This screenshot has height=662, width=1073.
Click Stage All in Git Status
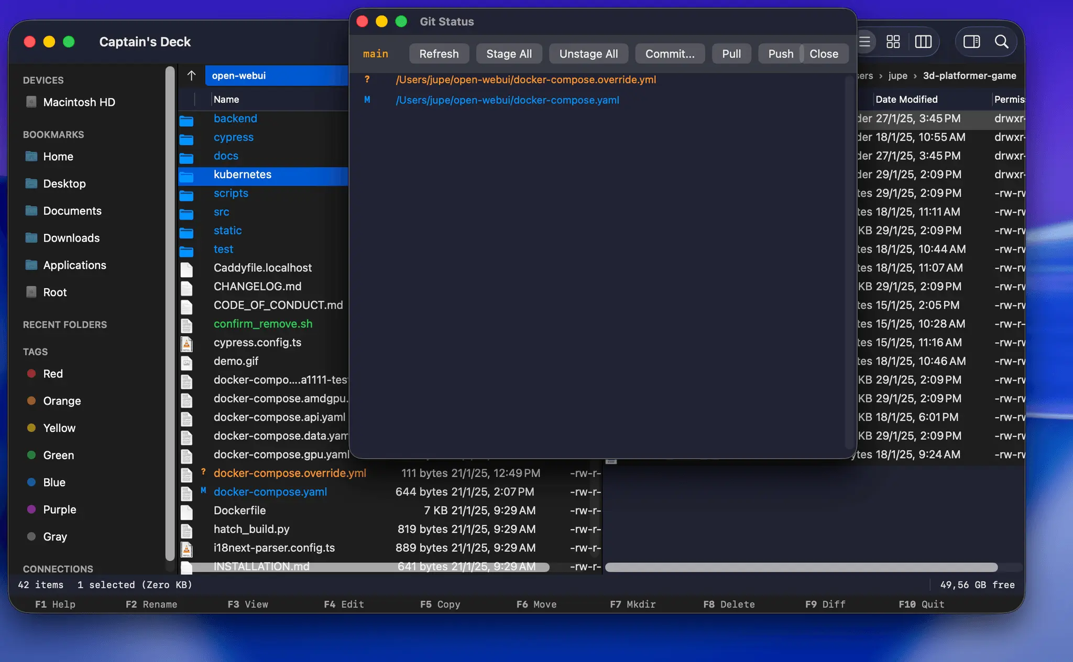tap(509, 53)
